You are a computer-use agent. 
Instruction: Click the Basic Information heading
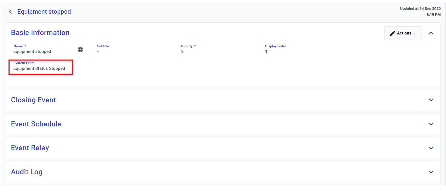click(40, 33)
